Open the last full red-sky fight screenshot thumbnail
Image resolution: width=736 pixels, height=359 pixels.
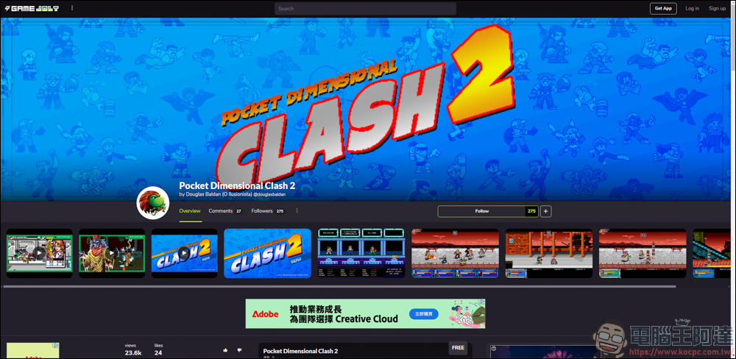click(x=643, y=253)
